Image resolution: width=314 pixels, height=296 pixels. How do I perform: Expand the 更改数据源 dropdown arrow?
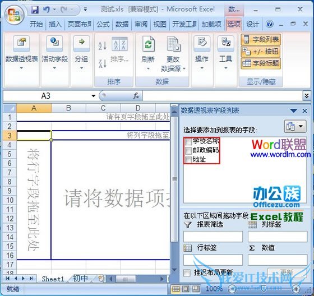click(x=184, y=69)
